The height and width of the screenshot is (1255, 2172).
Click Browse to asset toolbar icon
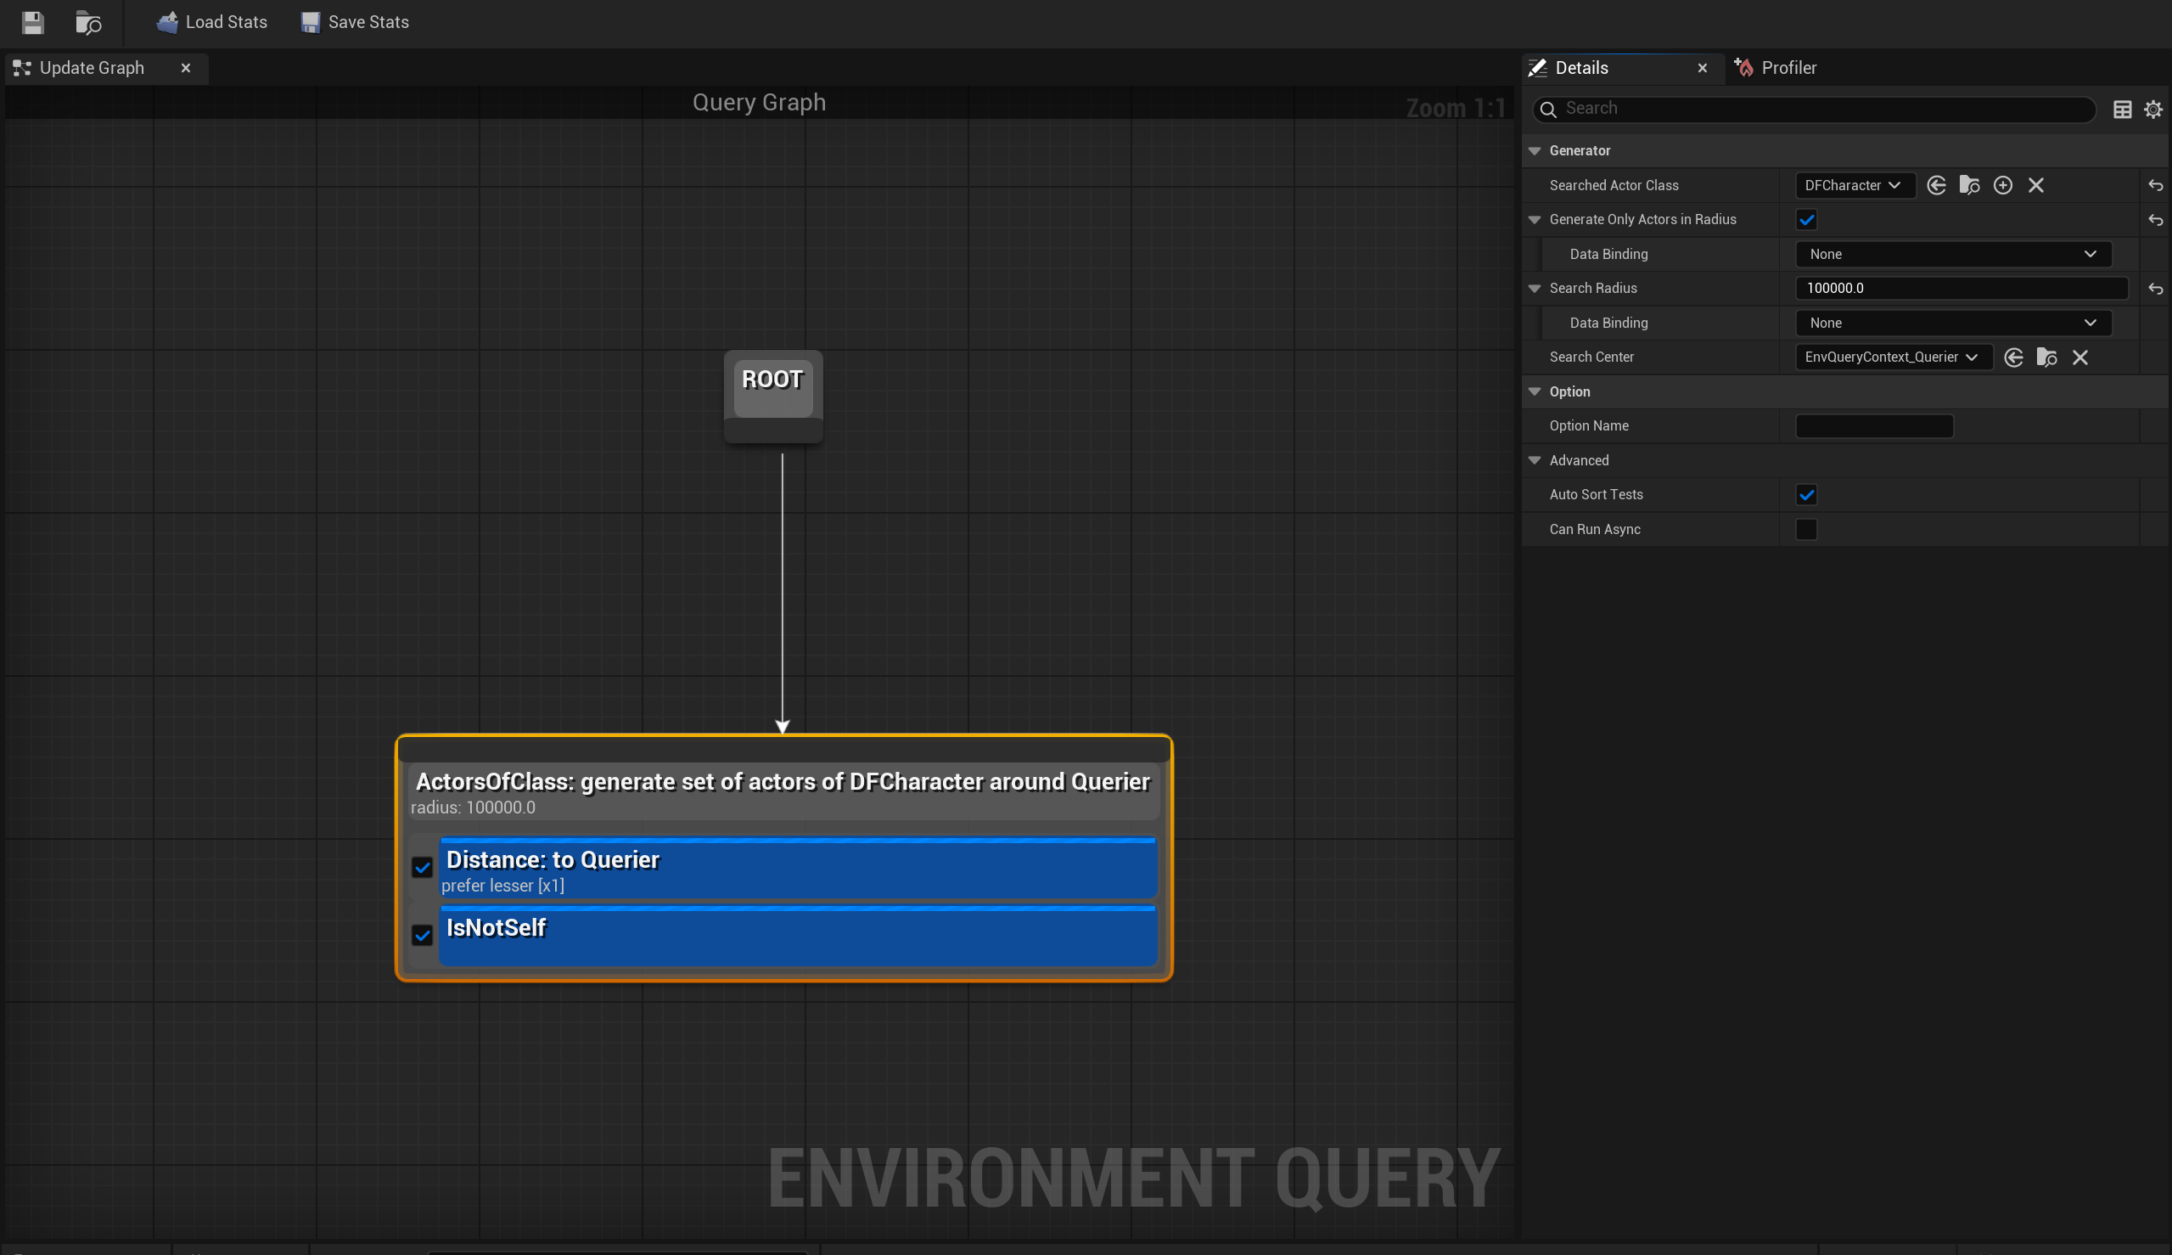pyautogui.click(x=88, y=22)
